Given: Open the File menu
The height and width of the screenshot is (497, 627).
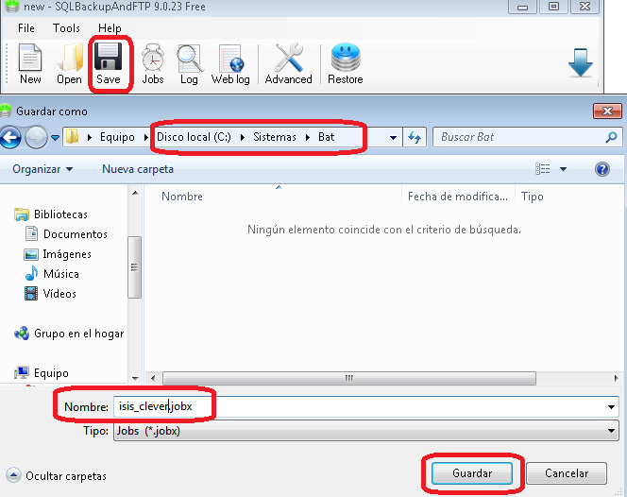Looking at the screenshot, I should 25,28.
